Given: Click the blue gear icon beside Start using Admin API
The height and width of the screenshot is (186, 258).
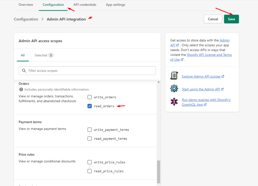Looking at the screenshot, I should click(174, 88).
